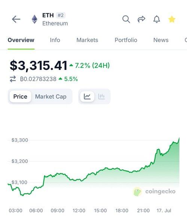
Task: Tap the Ethereum diamond logo
Action: (34, 19)
